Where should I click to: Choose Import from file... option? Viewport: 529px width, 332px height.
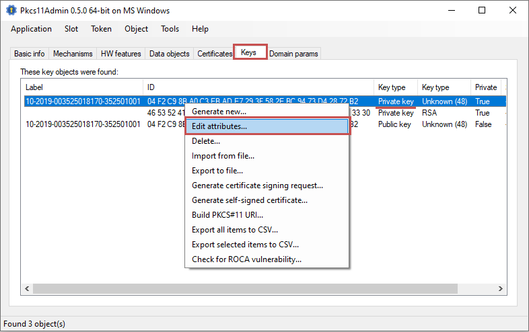click(x=267, y=156)
